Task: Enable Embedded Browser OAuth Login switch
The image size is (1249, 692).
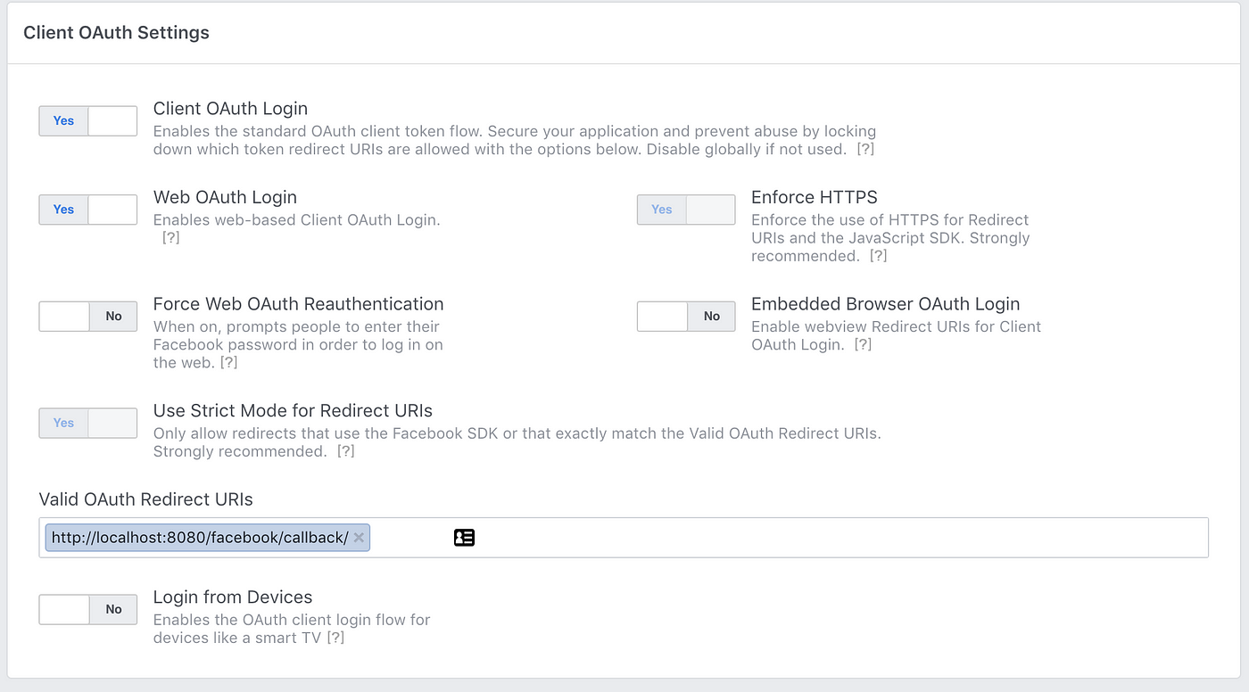Action: coord(686,316)
